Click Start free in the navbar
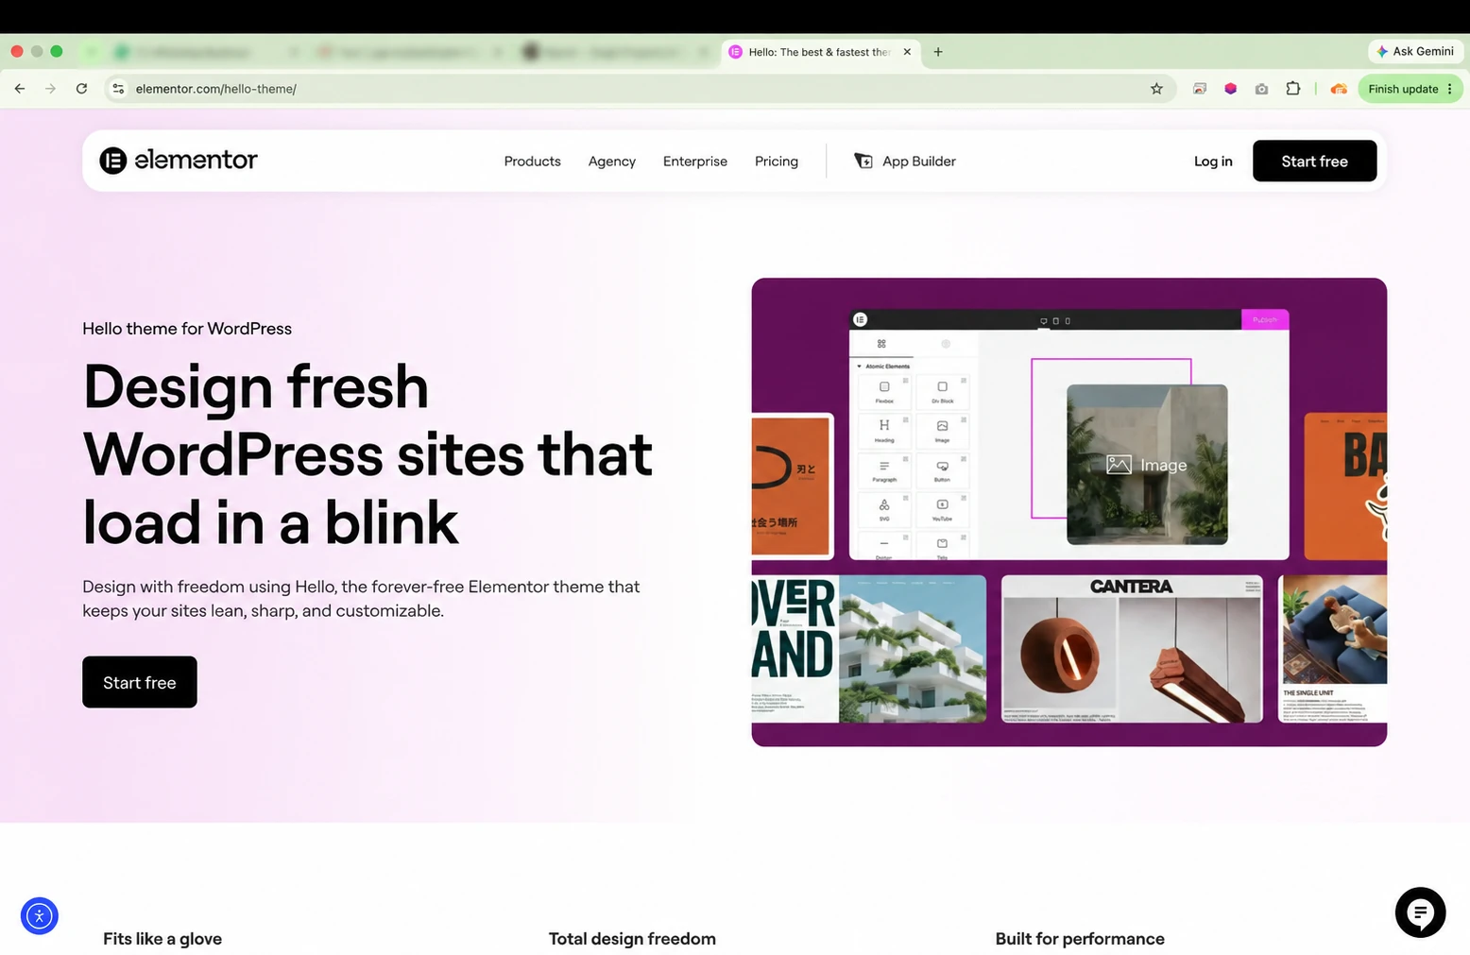1470x955 pixels. point(1314,162)
